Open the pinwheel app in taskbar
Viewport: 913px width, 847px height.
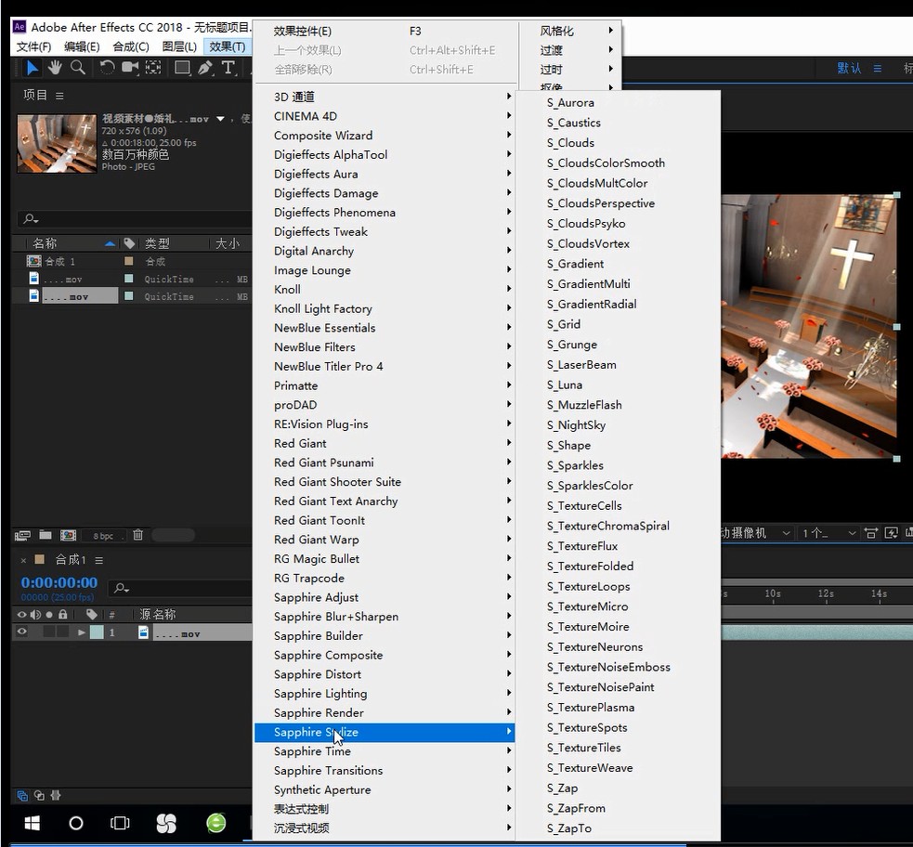click(x=166, y=823)
